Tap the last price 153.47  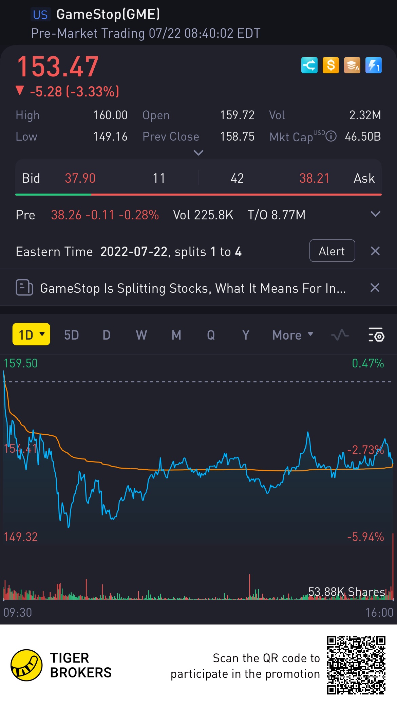pyautogui.click(x=58, y=67)
